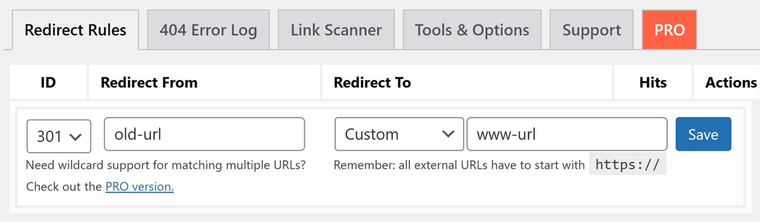Click the Hits column header
The width and height of the screenshot is (760, 222).
point(652,82)
